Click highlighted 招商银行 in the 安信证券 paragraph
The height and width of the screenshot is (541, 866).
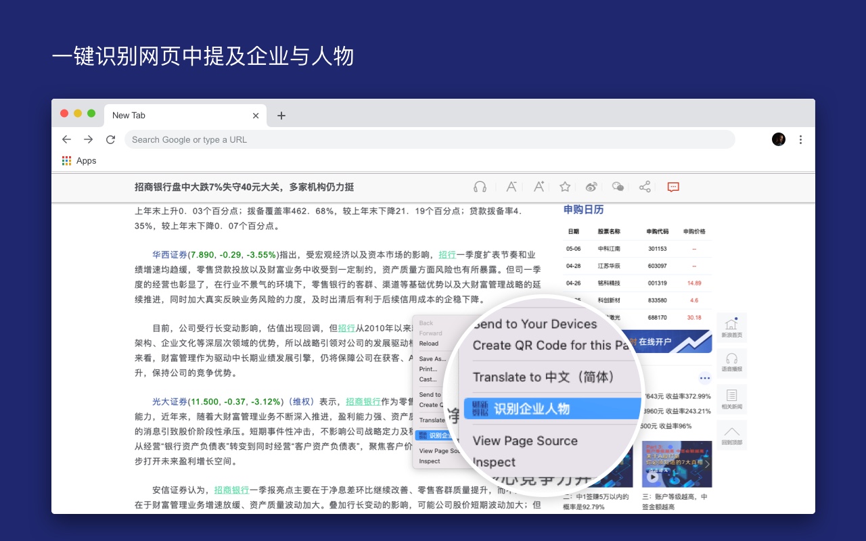pyautogui.click(x=232, y=490)
